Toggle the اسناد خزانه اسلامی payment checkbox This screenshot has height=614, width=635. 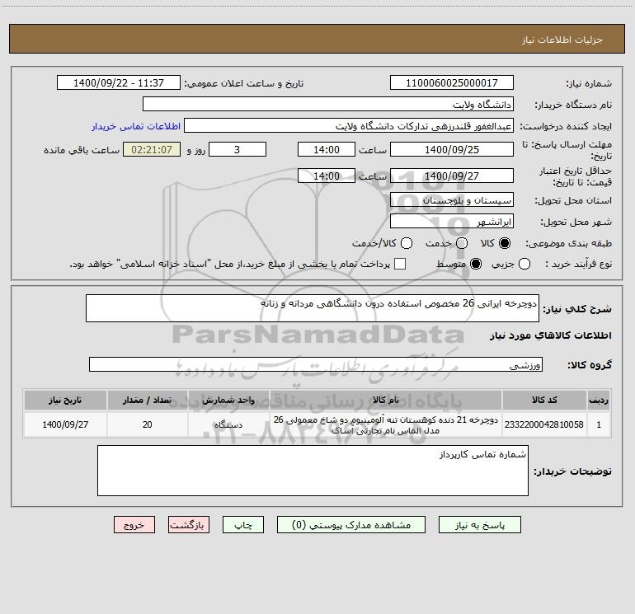[400, 264]
